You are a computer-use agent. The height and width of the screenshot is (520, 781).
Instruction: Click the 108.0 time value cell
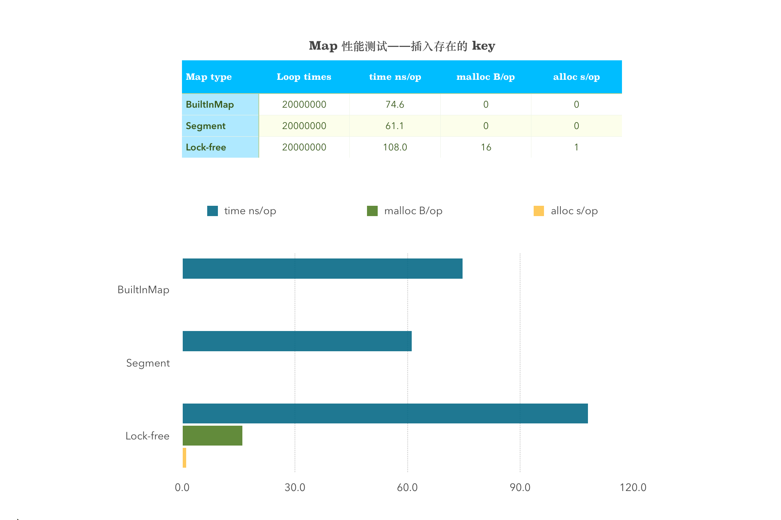pos(395,147)
